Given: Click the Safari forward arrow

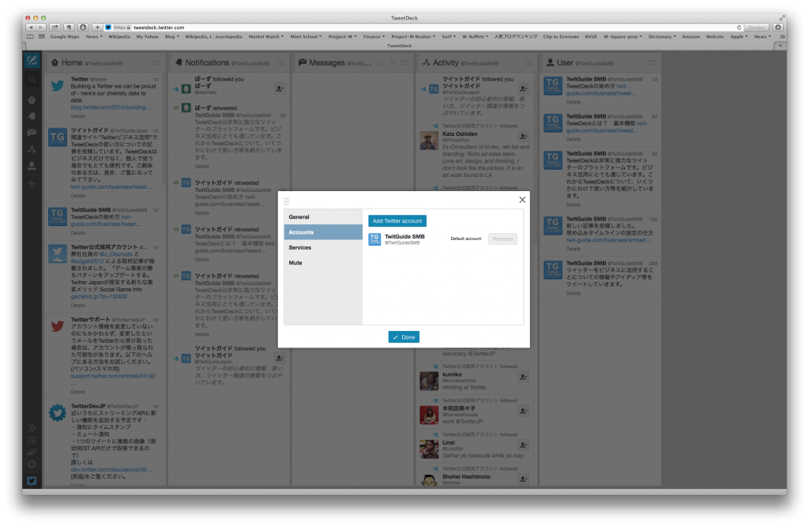Looking at the screenshot, I should pos(41,28).
